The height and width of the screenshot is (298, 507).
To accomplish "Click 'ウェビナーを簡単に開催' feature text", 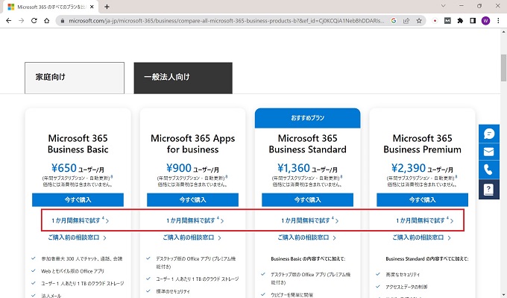I will (292, 295).
